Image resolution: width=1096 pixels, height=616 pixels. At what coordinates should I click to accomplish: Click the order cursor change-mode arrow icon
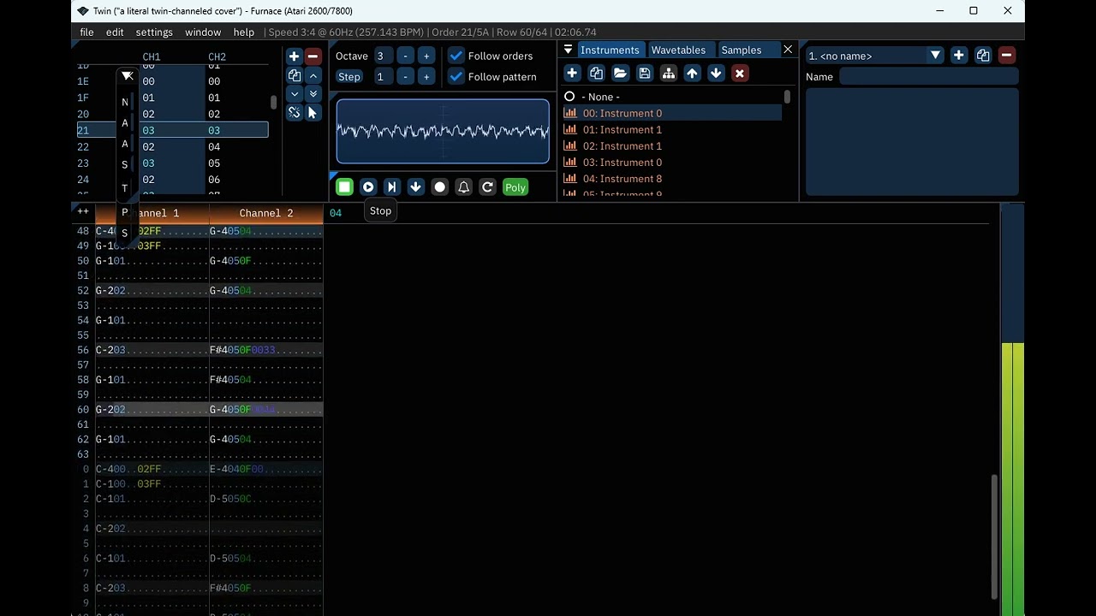(x=313, y=113)
